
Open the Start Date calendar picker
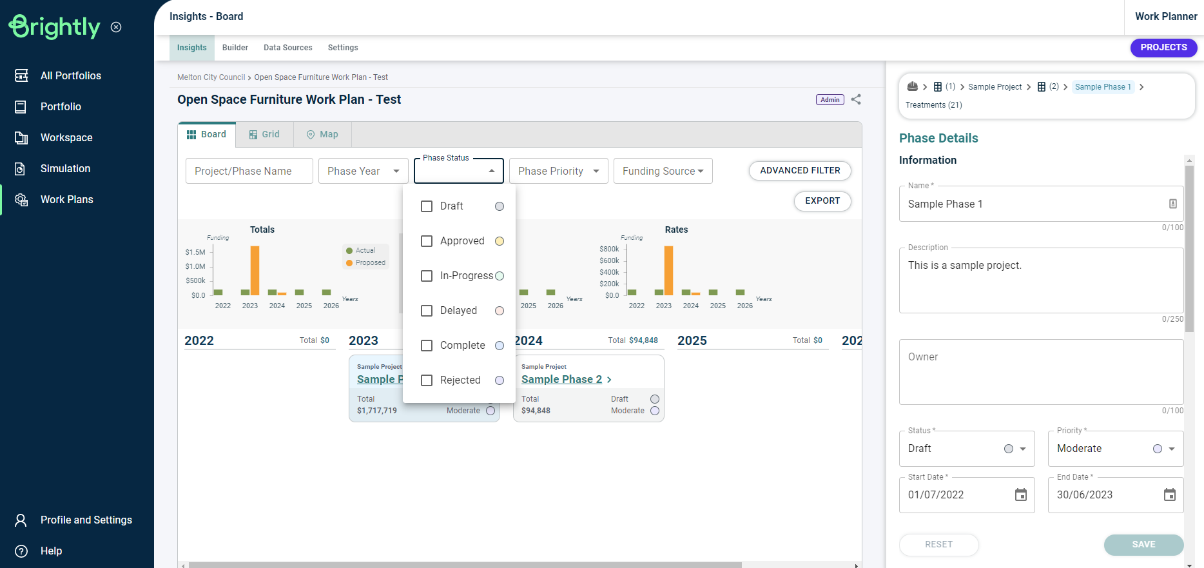[1021, 495]
